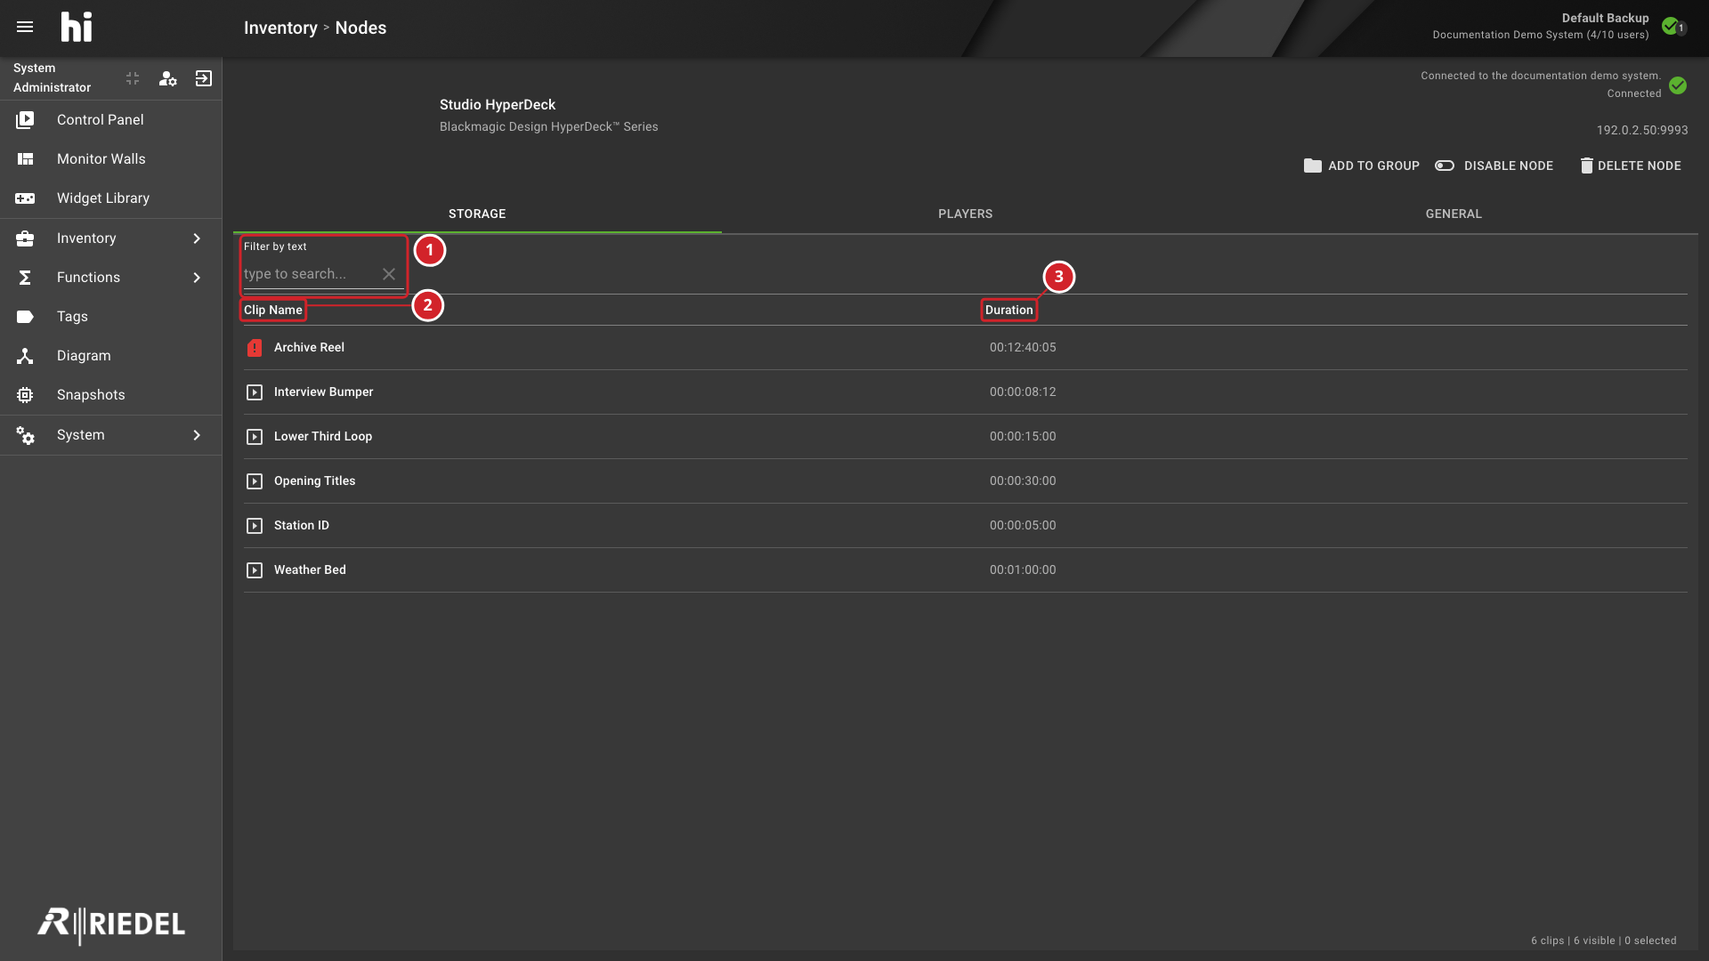Viewport: 1709px width, 961px height.
Task: Open Monitor Walls from the sidebar
Action: [x=111, y=158]
